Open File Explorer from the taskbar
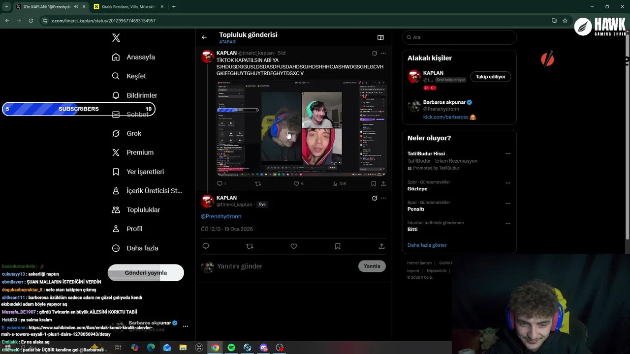 (183, 348)
